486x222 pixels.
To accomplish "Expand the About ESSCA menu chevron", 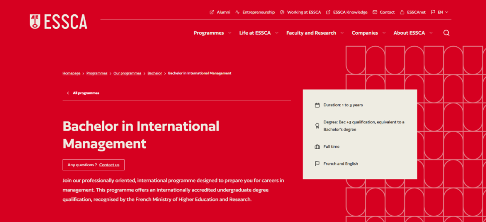I will 431,33.
